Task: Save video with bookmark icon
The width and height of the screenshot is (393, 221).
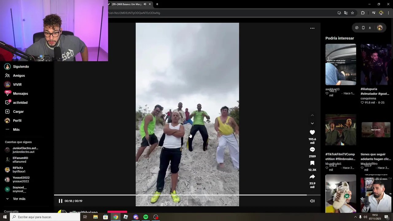Action: [312, 163]
